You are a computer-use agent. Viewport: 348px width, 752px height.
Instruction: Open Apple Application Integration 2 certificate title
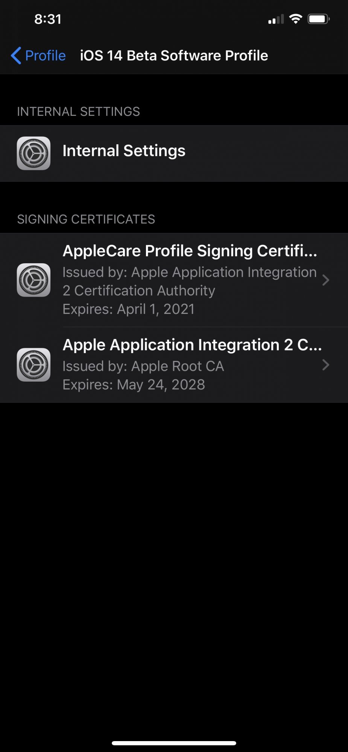[x=192, y=345]
